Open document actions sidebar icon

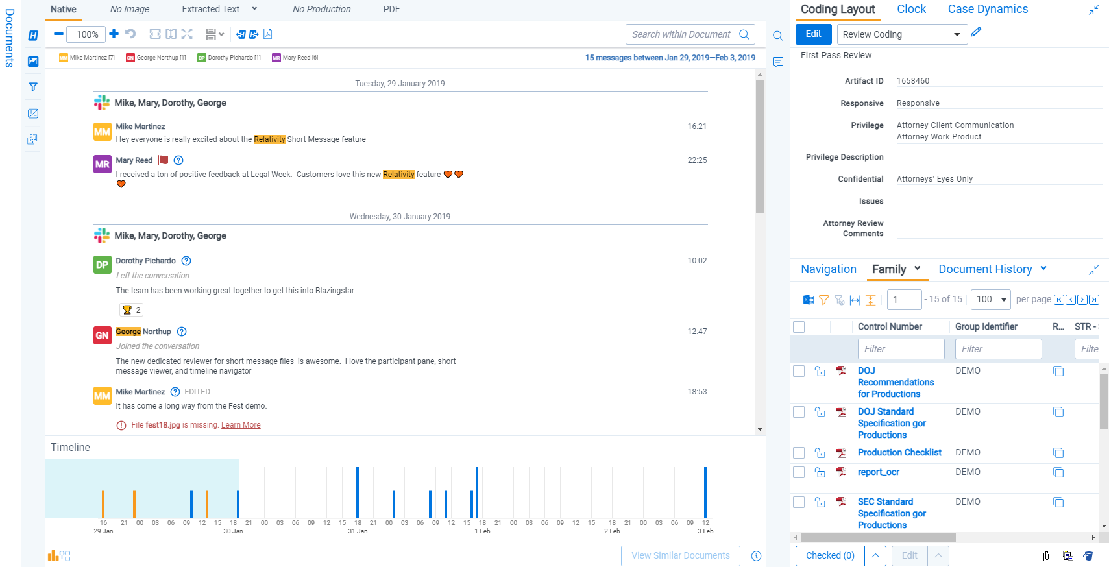[32, 139]
